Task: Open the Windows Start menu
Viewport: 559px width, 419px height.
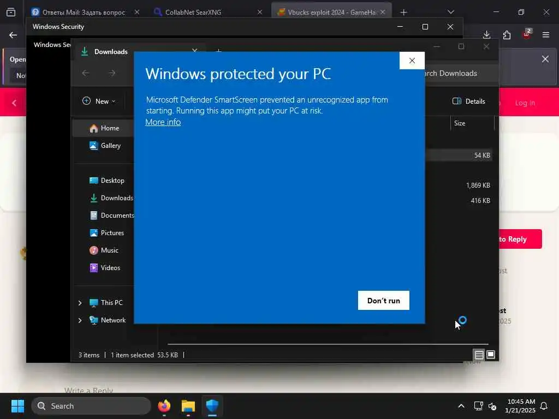Action: click(17, 406)
